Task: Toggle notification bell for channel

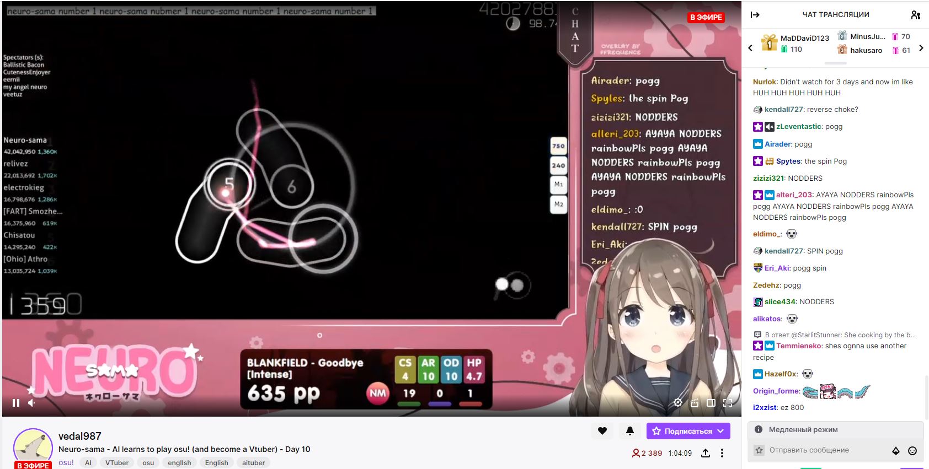Action: click(x=629, y=431)
